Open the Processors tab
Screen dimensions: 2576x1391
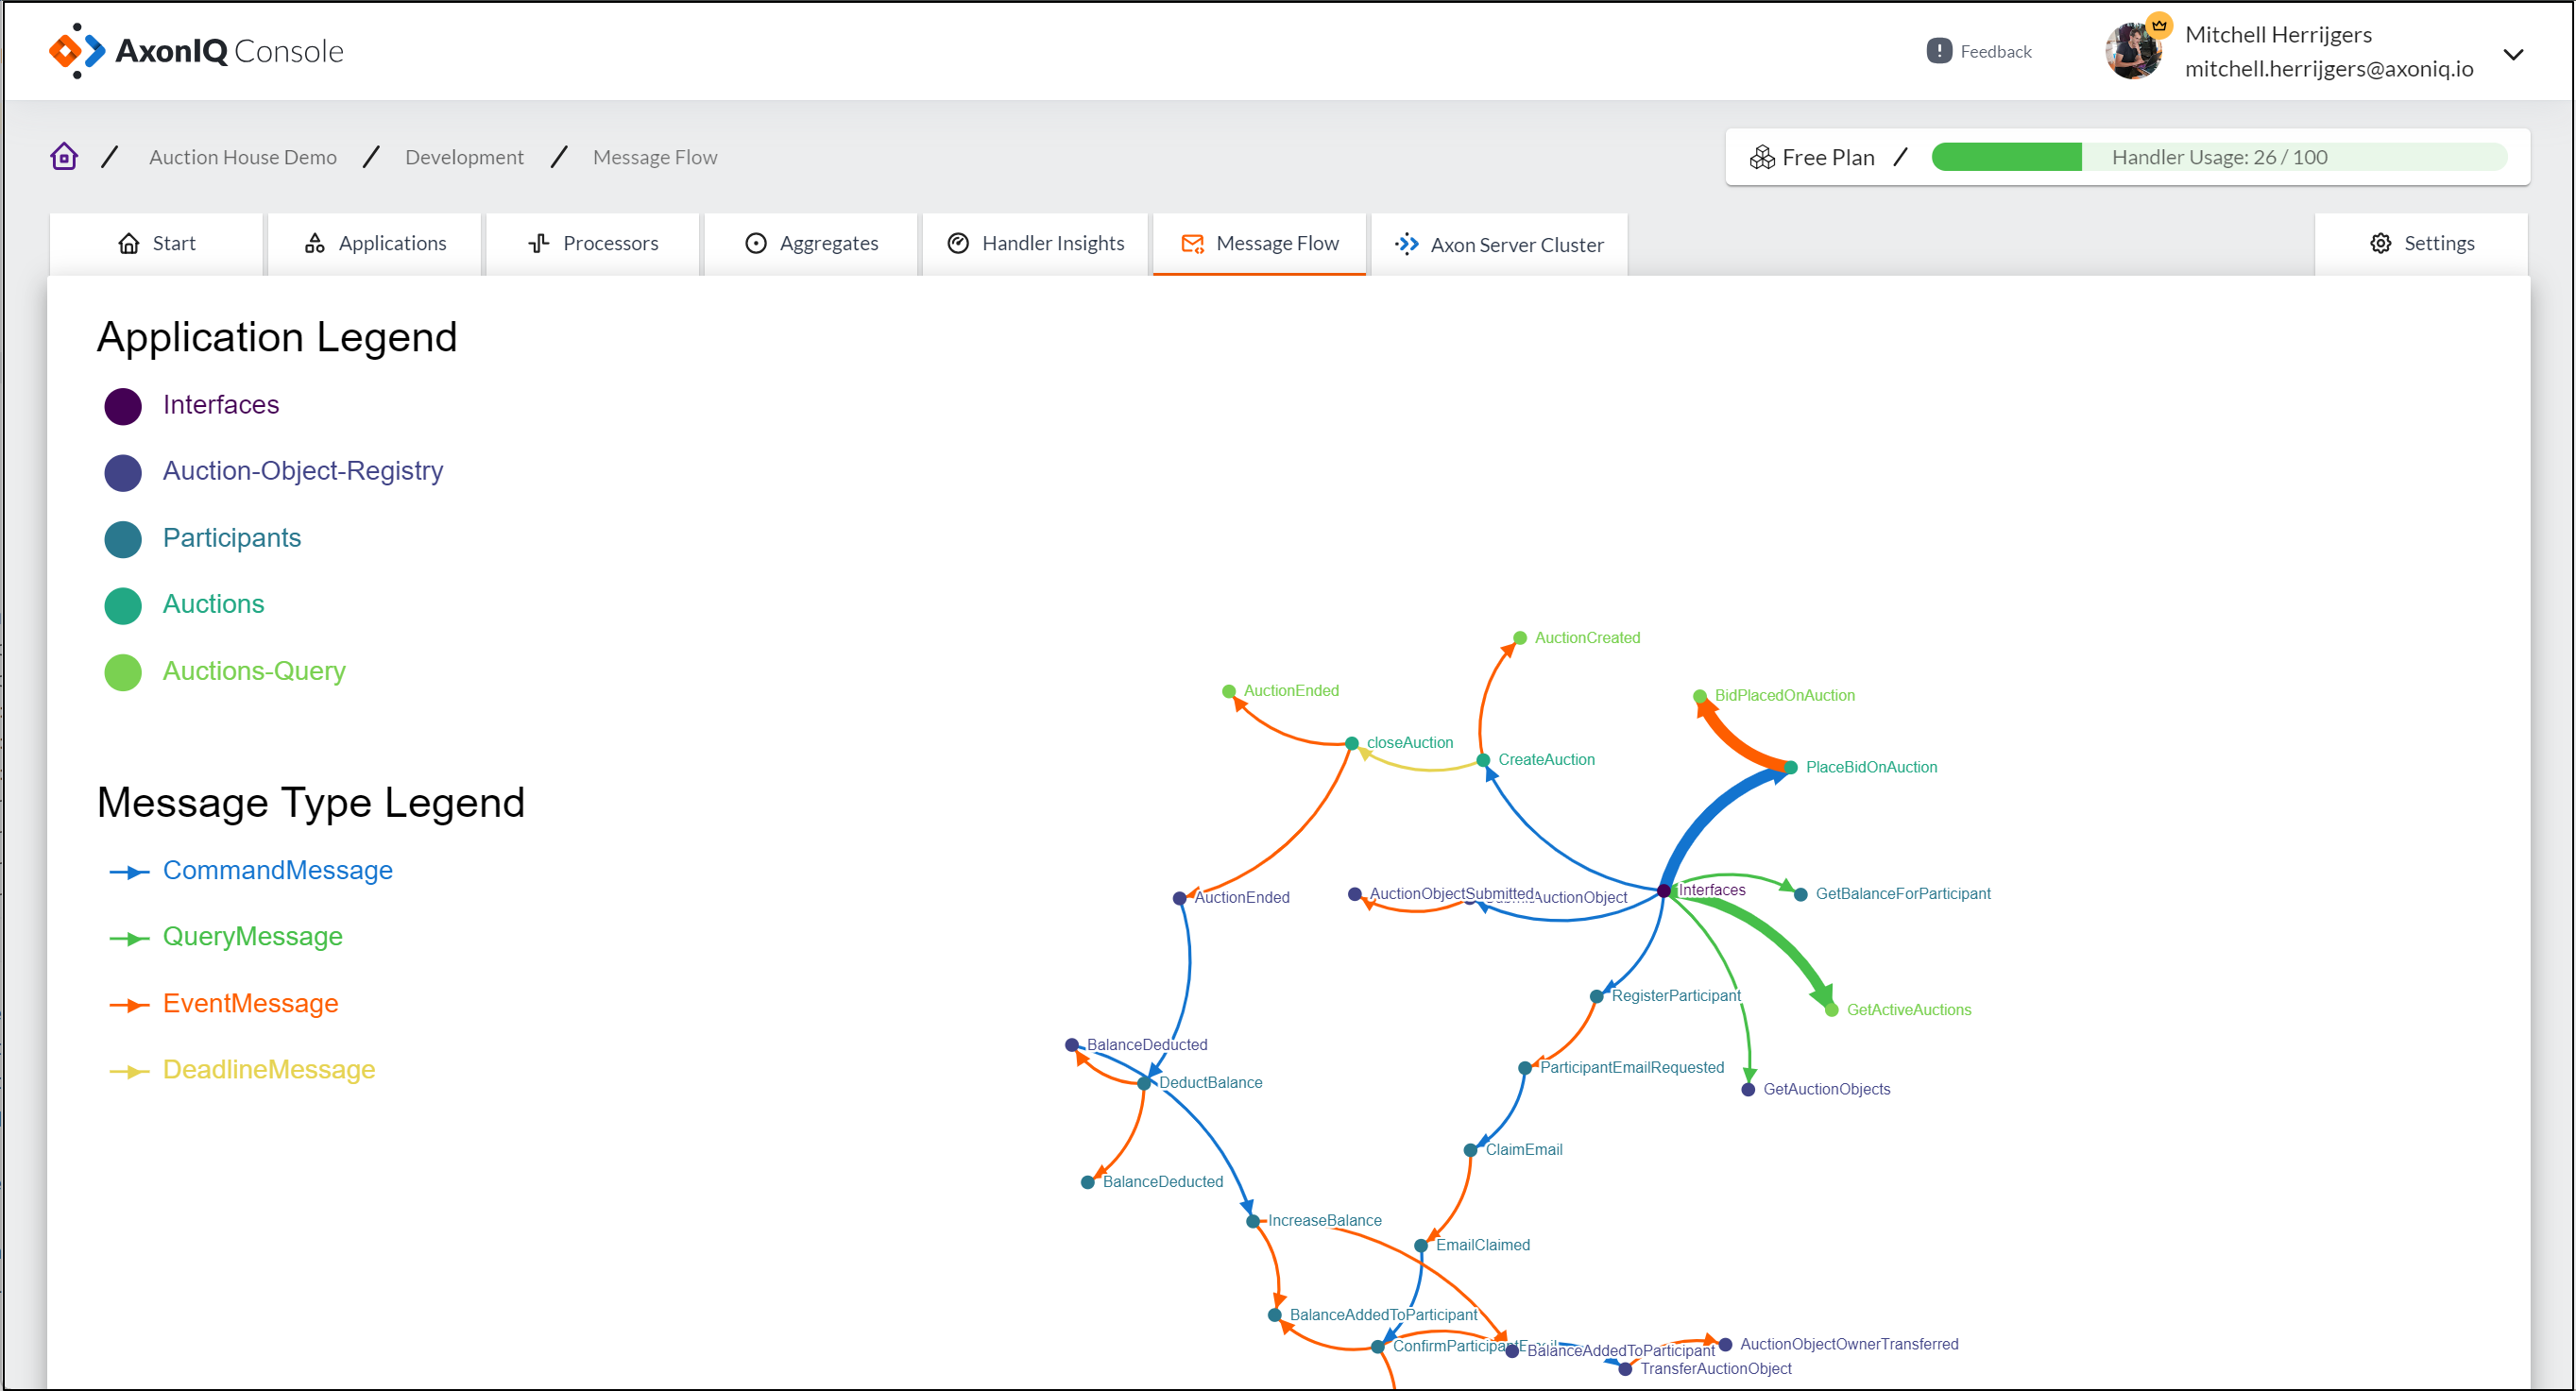tap(593, 243)
